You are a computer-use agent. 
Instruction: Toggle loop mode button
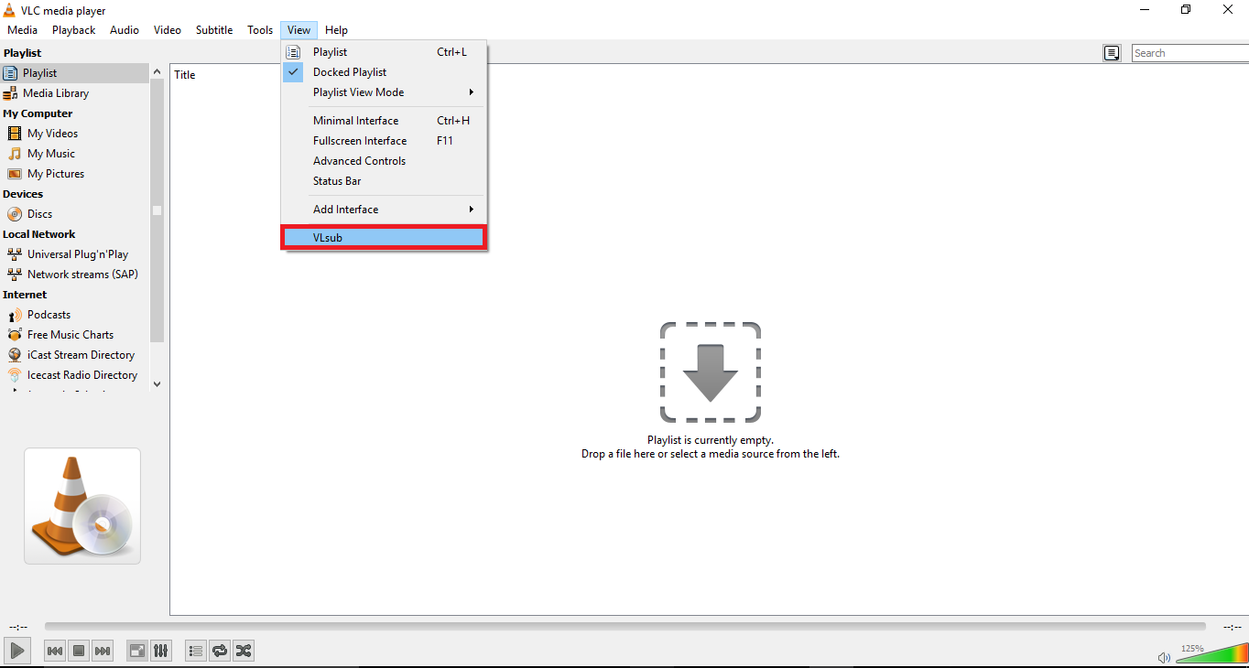tap(220, 651)
